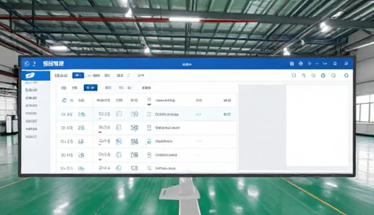
Task: Click the blue logo icon atop the left sidebar
Action: coord(30,75)
